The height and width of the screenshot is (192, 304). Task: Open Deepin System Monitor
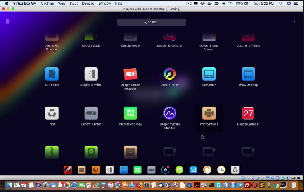170,113
